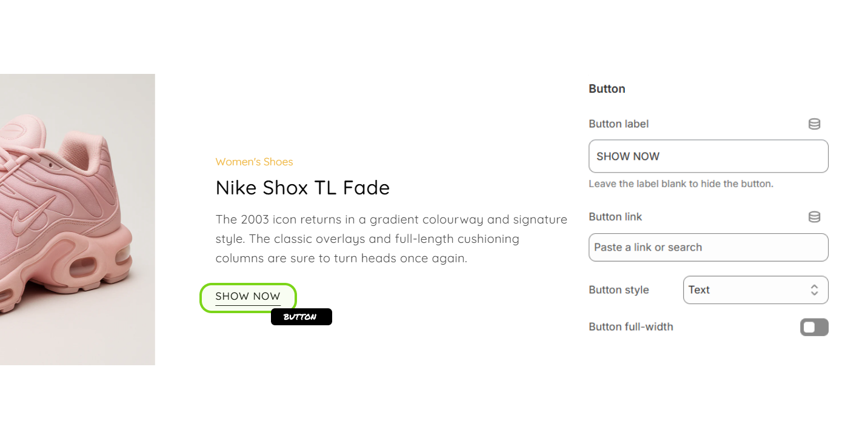The height and width of the screenshot is (447, 868).
Task: Enable the Button full-width switch
Action: coord(814,328)
